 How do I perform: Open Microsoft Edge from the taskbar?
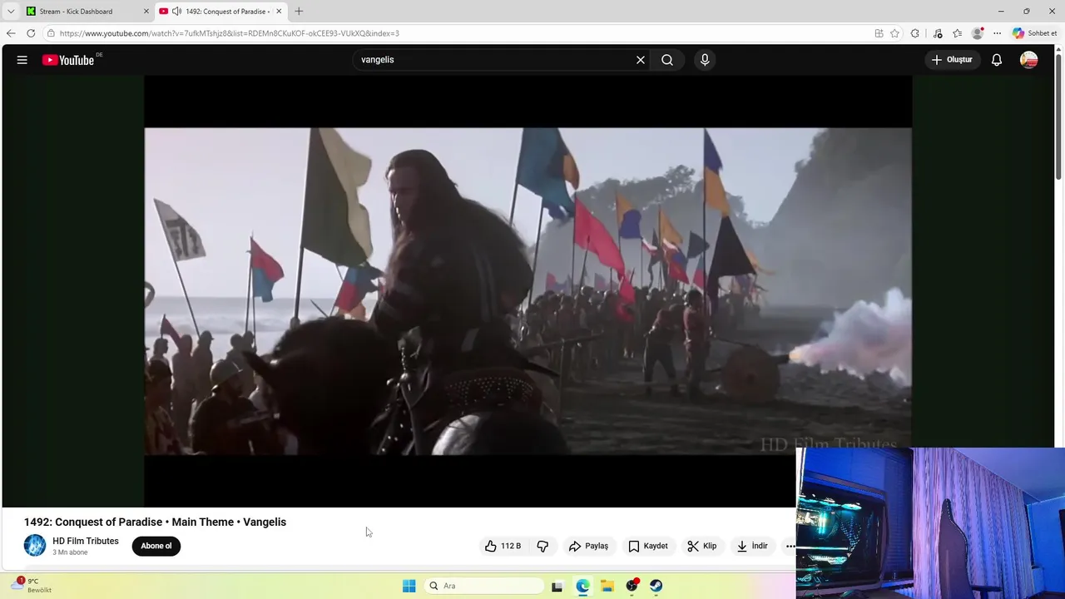[582, 586]
